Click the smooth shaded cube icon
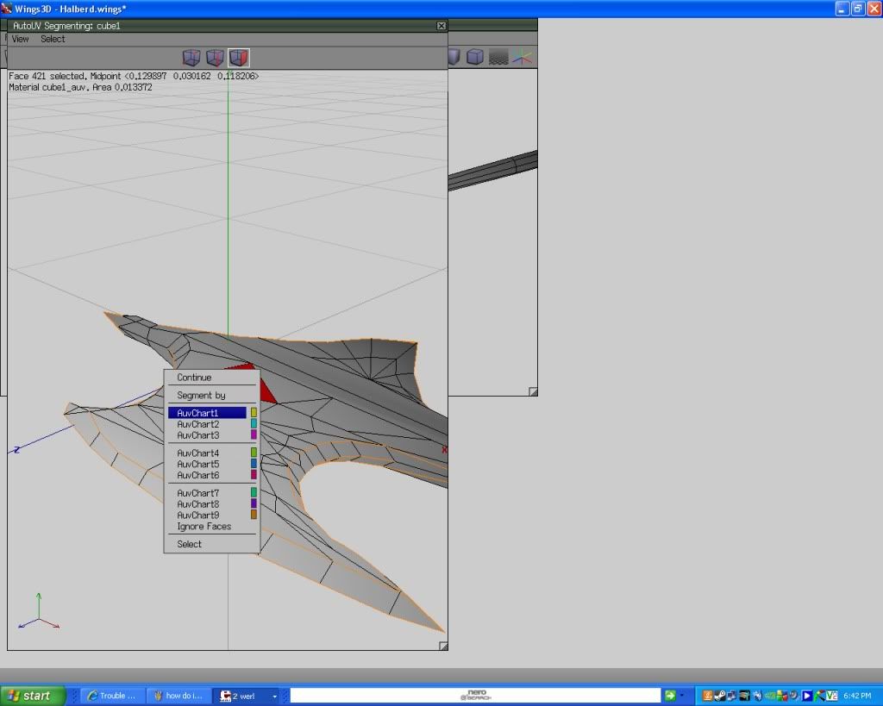Viewport: 883px width, 706px height. point(474,58)
